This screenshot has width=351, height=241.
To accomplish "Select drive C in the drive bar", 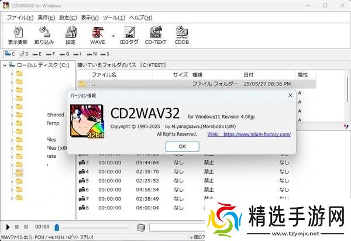I will [x=10, y=54].
